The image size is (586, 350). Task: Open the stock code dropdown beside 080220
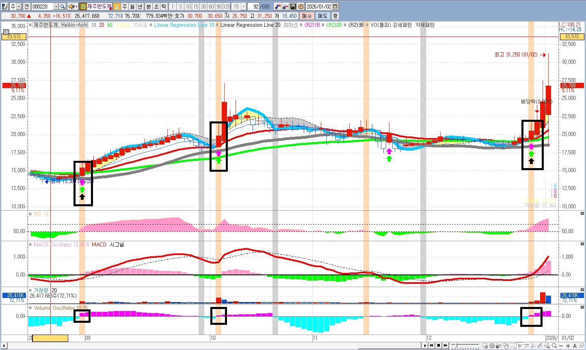56,6
